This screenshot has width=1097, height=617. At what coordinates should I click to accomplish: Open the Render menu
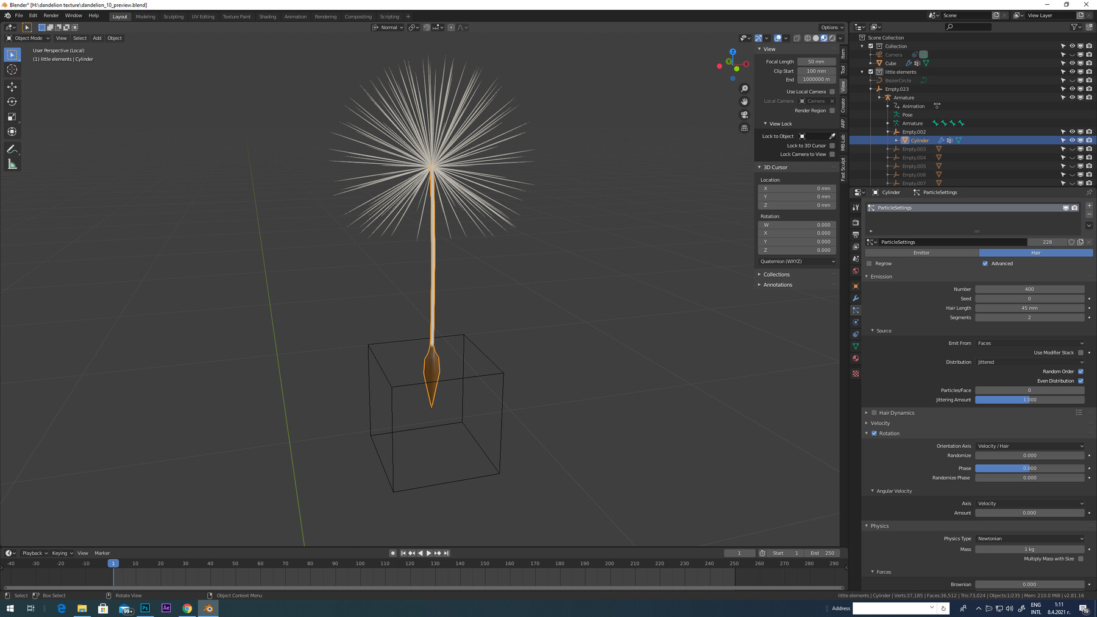[51, 15]
